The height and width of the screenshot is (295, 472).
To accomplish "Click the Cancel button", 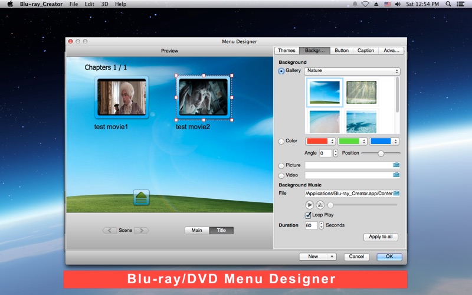I will 356,257.
